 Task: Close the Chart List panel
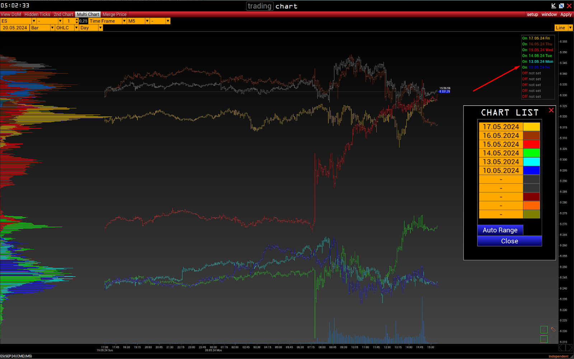pos(551,110)
